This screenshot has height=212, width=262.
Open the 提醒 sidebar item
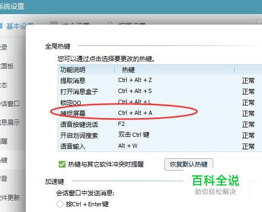pyautogui.click(x=4, y=141)
